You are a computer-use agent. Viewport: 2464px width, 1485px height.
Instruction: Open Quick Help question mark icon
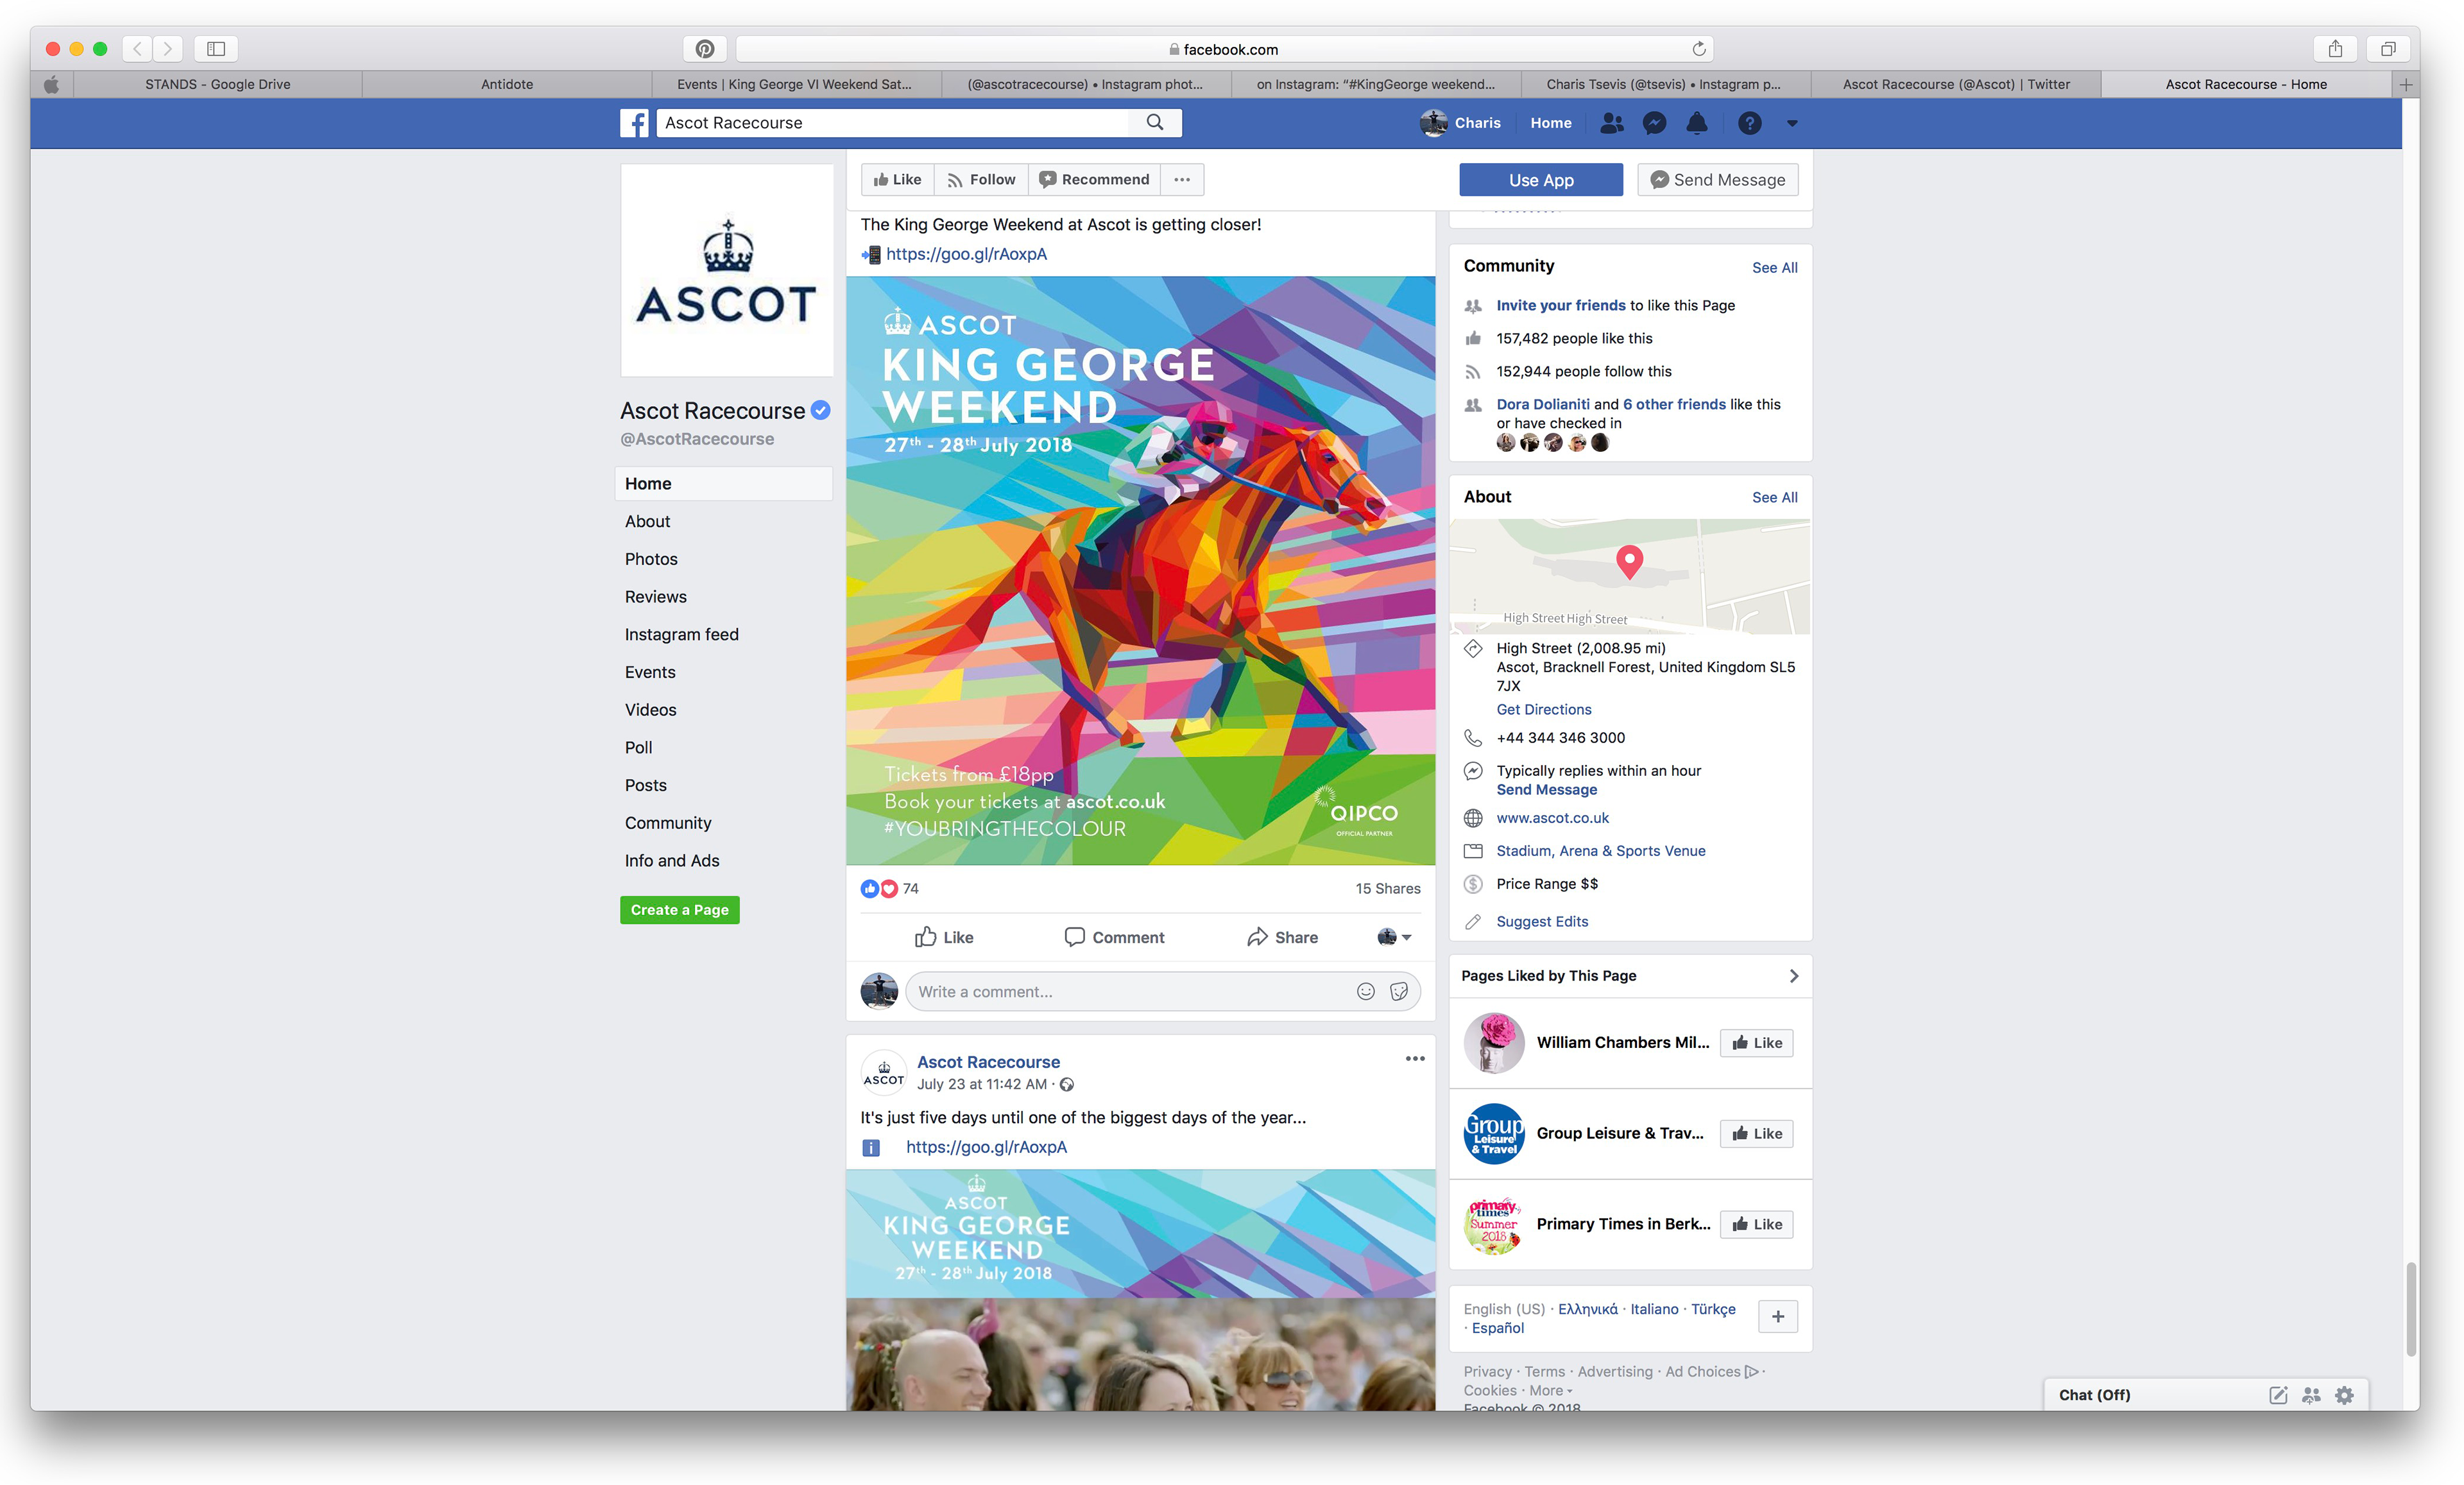click(1749, 123)
